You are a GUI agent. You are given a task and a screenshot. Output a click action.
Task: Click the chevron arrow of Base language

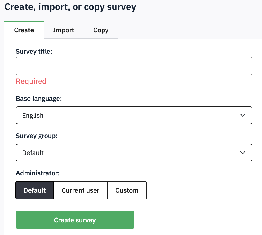(x=243, y=115)
